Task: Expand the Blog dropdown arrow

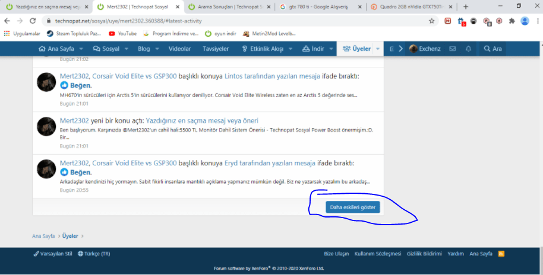Action: click(x=157, y=49)
